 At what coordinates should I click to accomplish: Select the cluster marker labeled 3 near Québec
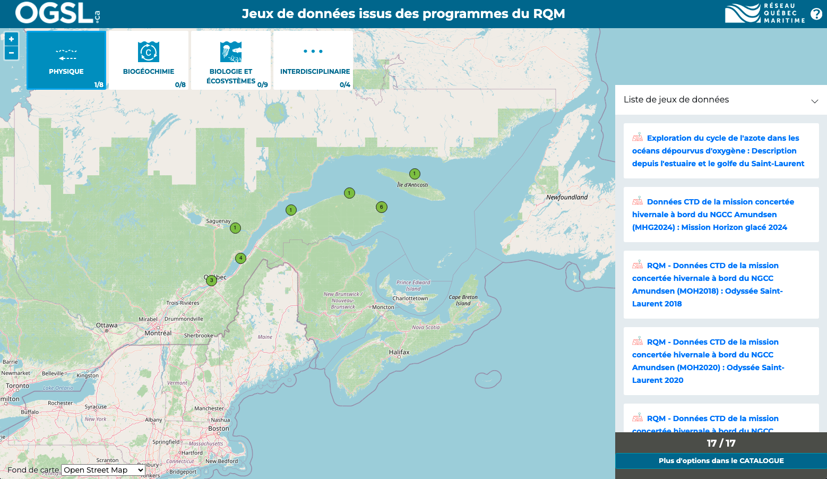tap(211, 280)
